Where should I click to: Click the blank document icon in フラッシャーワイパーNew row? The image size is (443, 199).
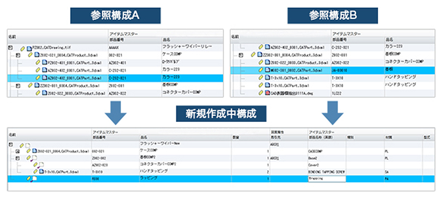tap(28, 145)
